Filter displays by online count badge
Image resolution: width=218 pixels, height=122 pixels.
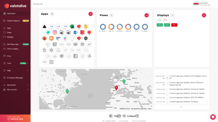[x=159, y=20]
